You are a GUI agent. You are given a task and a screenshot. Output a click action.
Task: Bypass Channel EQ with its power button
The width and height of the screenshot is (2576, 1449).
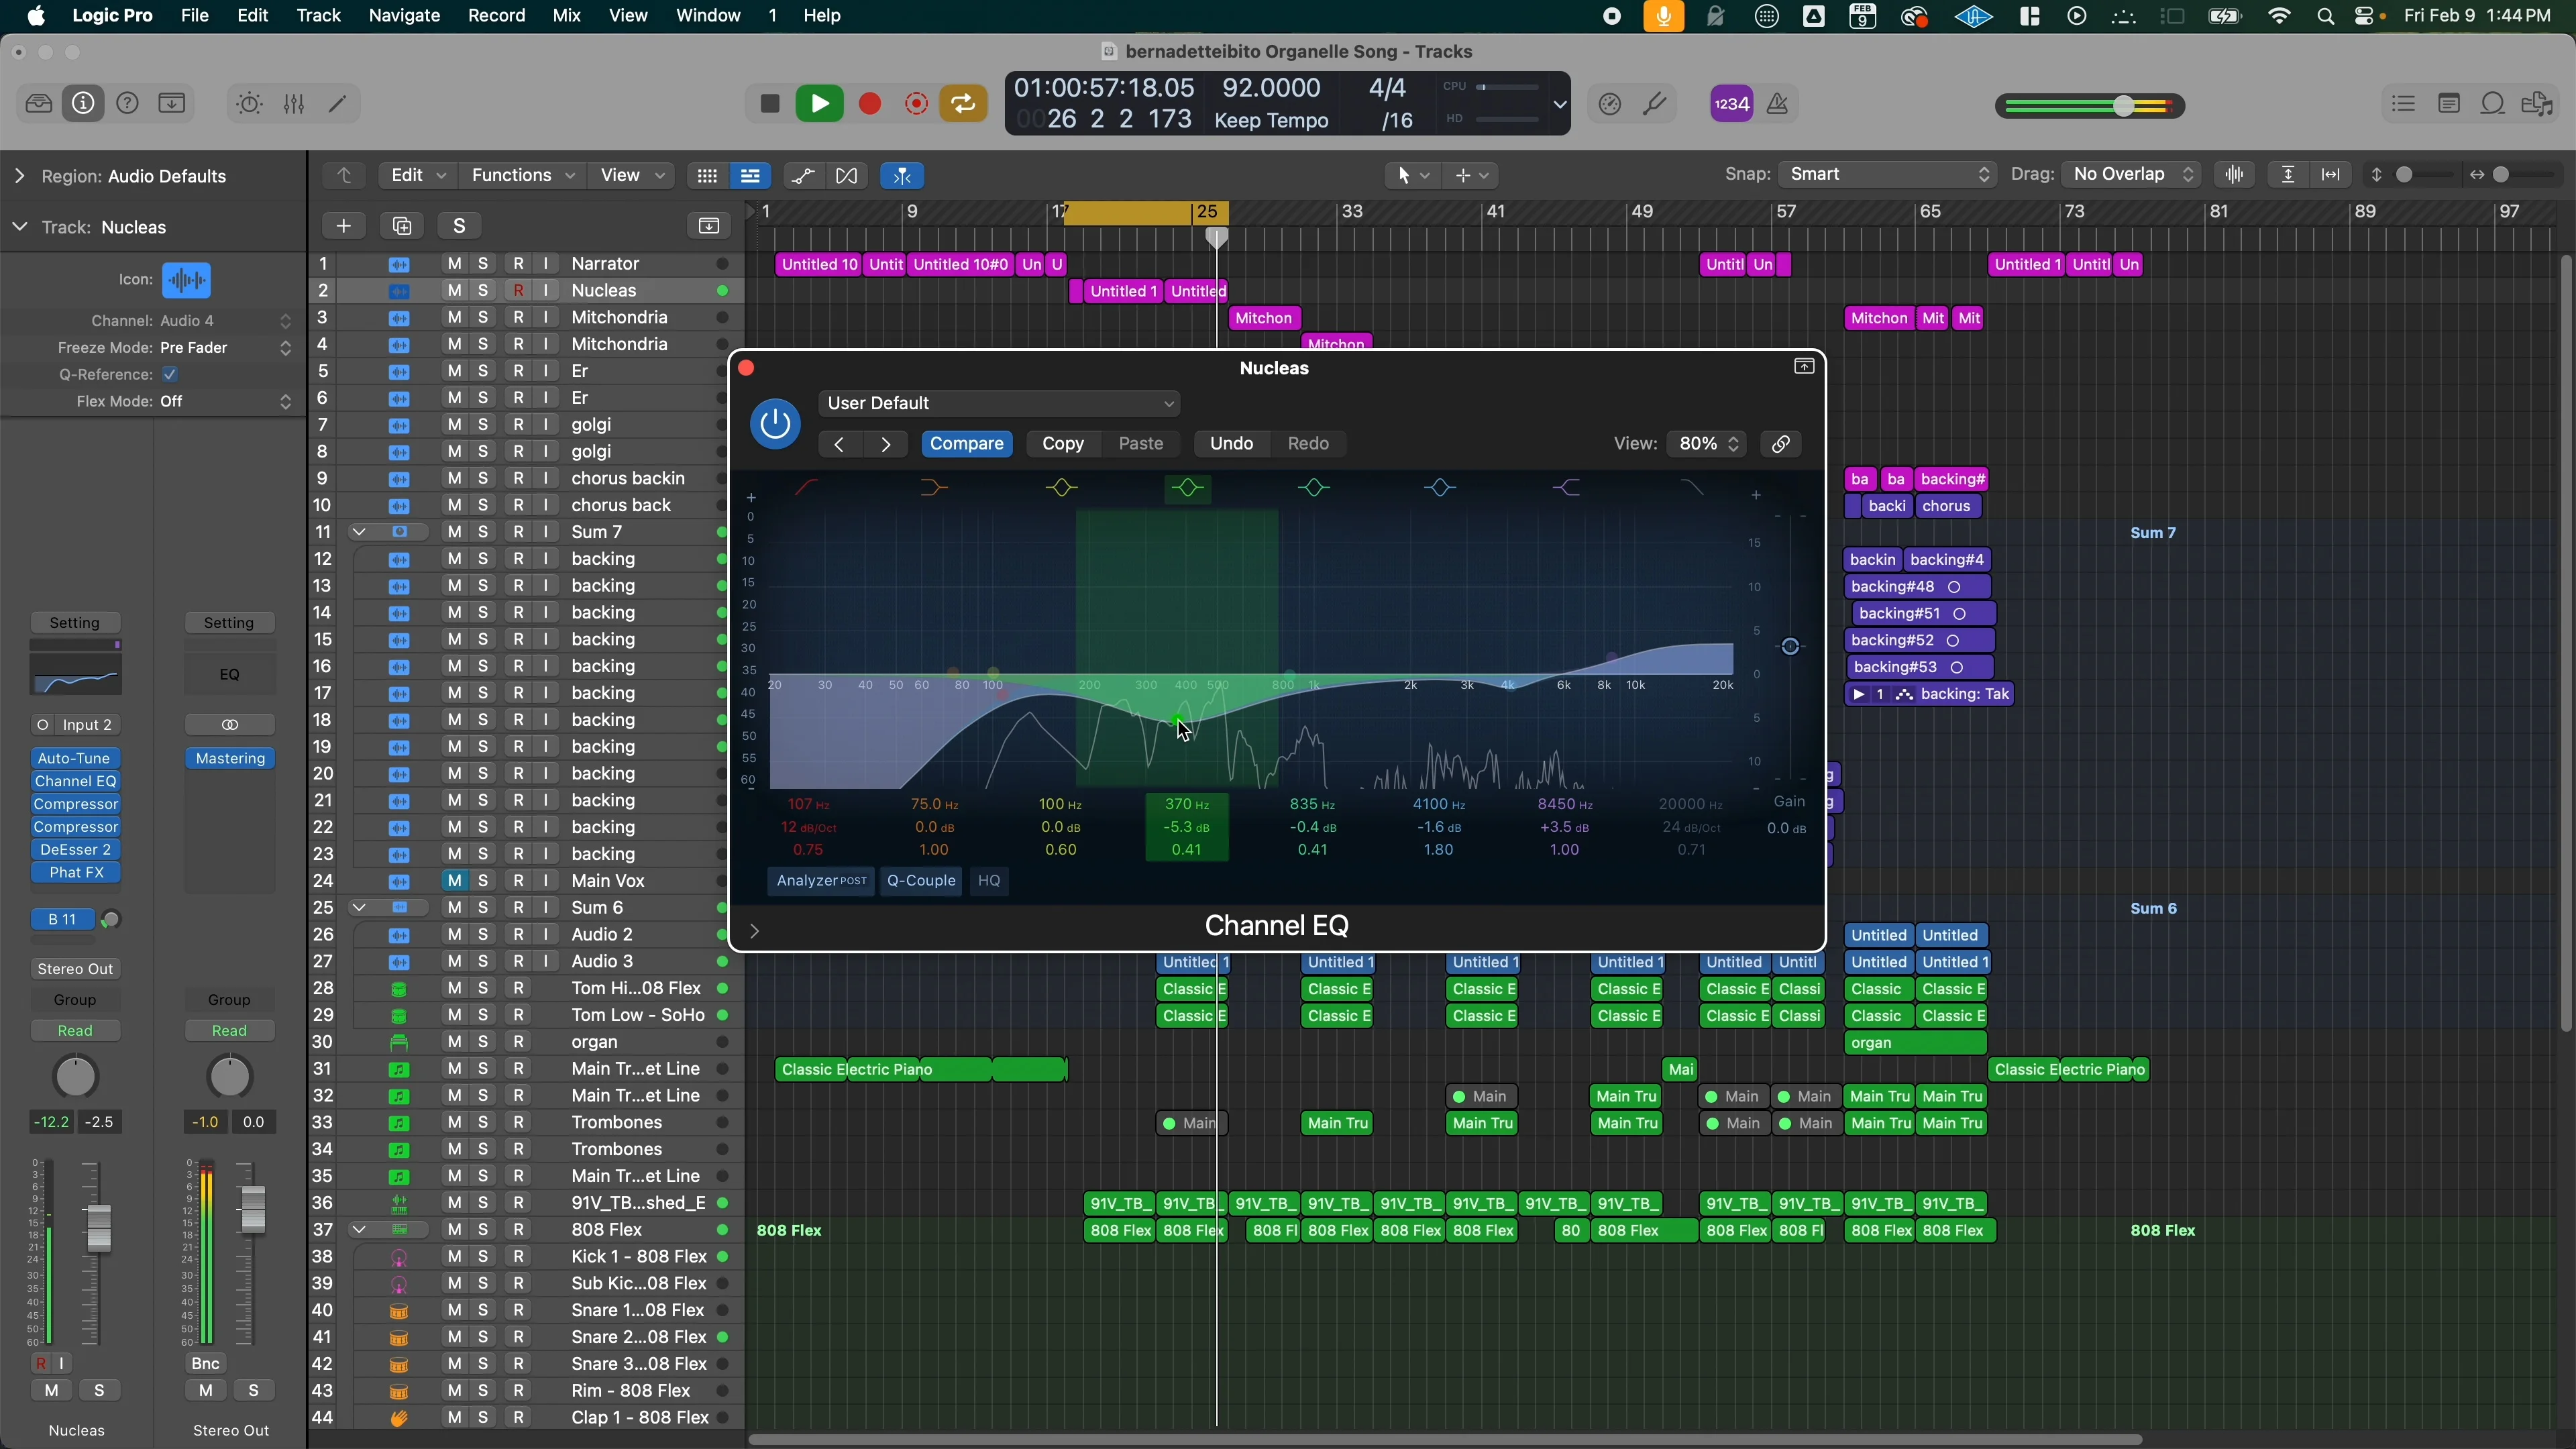[x=775, y=423]
